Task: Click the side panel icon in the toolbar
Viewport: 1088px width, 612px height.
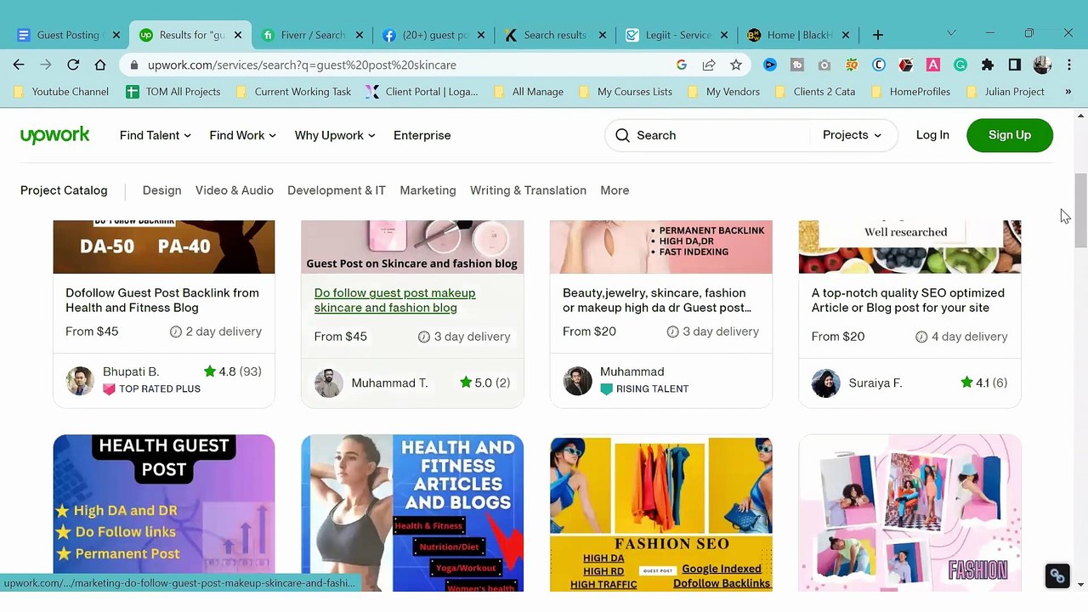Action: [x=1015, y=65]
